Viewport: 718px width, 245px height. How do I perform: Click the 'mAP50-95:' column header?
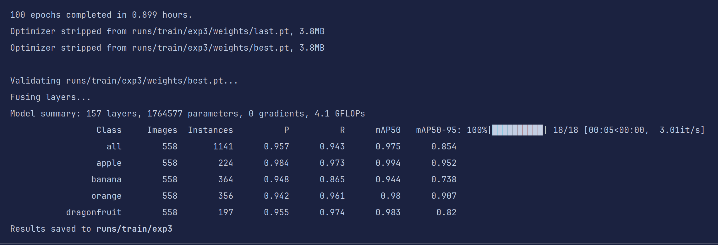439,130
